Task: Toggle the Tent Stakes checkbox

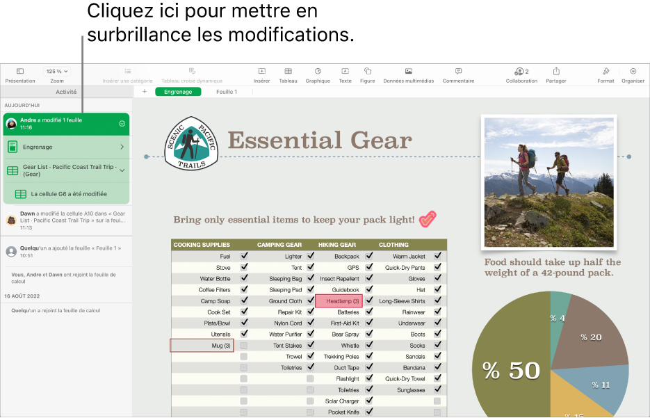Action: click(x=310, y=345)
